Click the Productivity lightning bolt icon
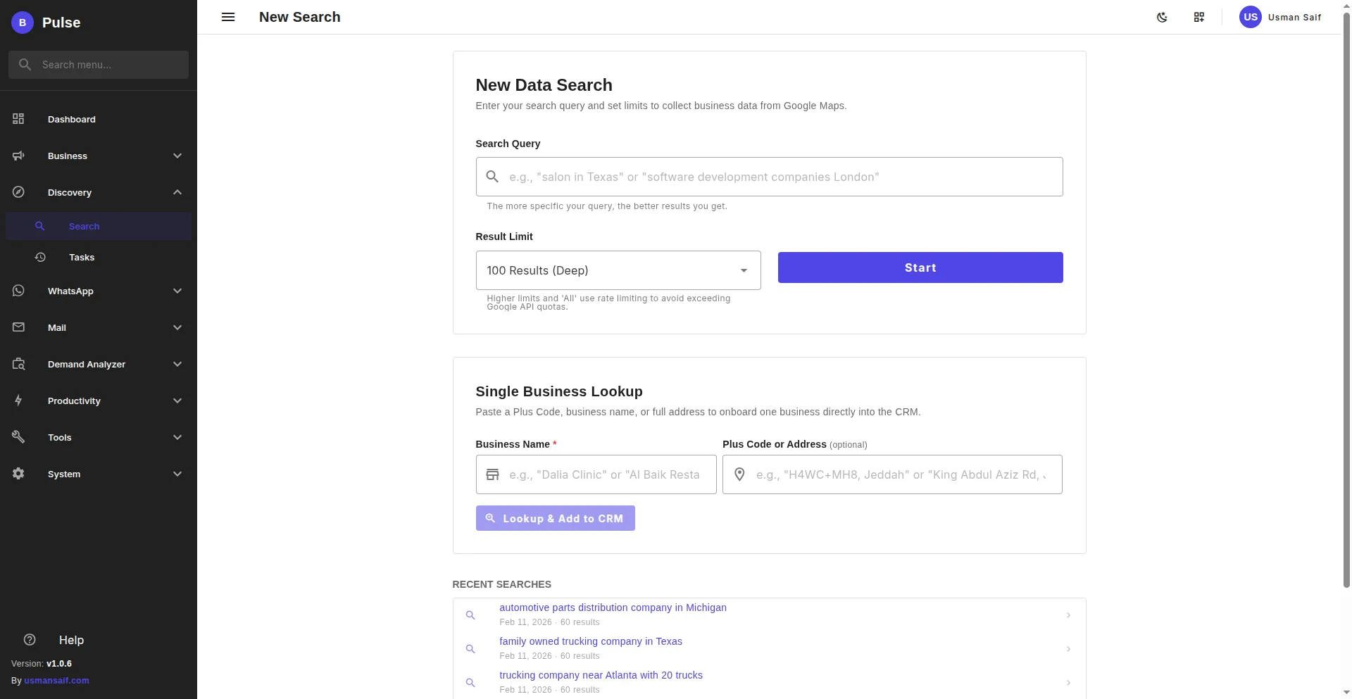Screen dimensions: 1352x699 tap(18, 401)
